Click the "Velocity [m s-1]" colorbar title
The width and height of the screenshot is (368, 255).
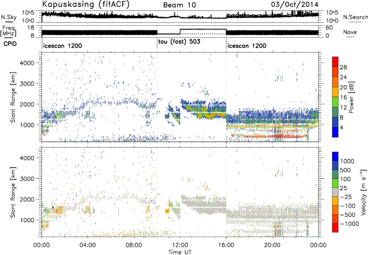pos(363,192)
